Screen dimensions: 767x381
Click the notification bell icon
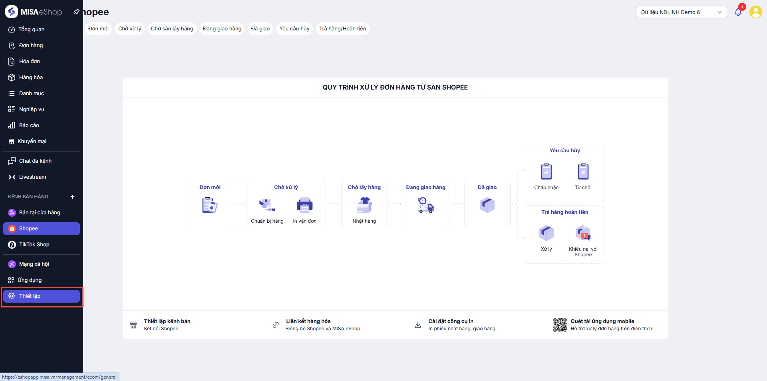point(738,12)
